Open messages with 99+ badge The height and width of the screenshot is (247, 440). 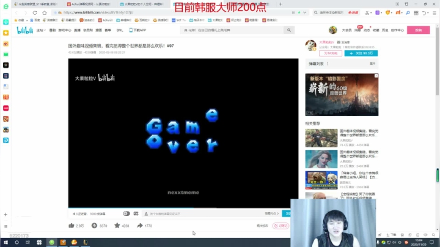click(x=358, y=30)
